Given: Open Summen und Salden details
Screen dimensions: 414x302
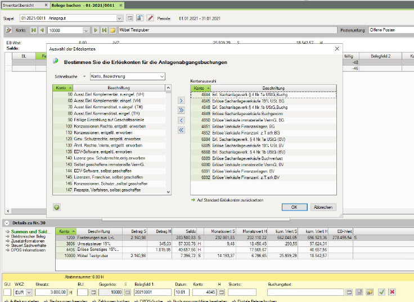Looking at the screenshot, I should (31, 232).
